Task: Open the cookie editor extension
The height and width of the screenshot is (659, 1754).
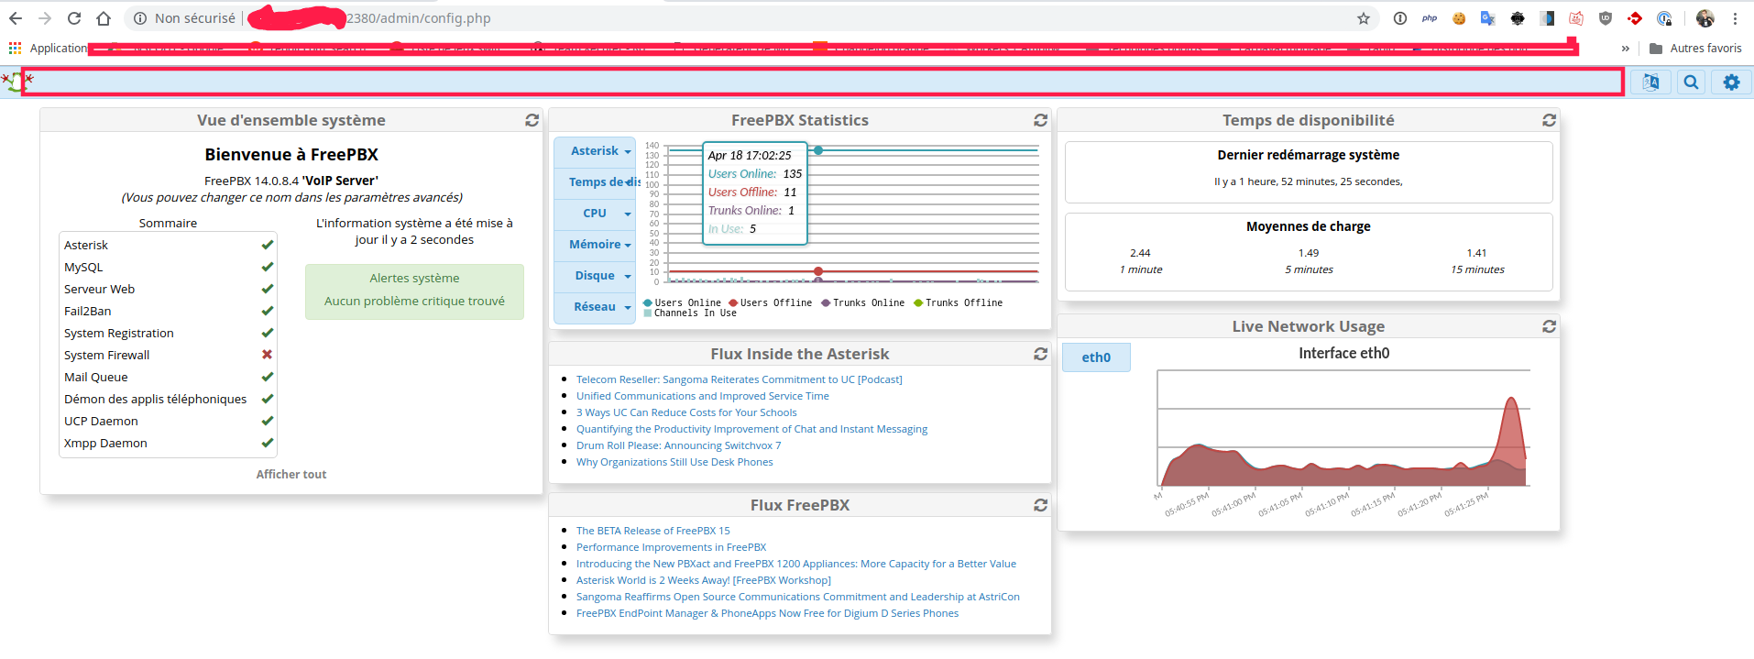Action: pyautogui.click(x=1459, y=18)
